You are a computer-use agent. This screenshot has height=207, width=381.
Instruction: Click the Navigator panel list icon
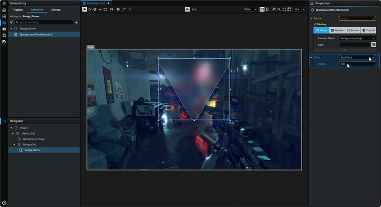[x=4, y=121]
